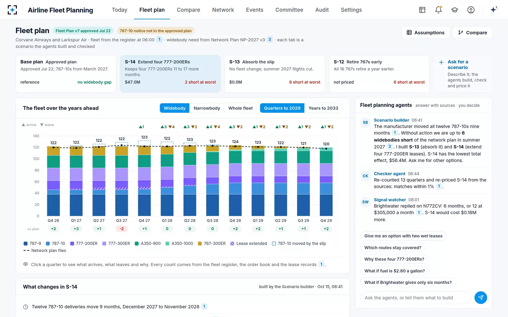The height and width of the screenshot is (317, 508).
Task: Open the graduation cap learning icon
Action: tap(455, 10)
